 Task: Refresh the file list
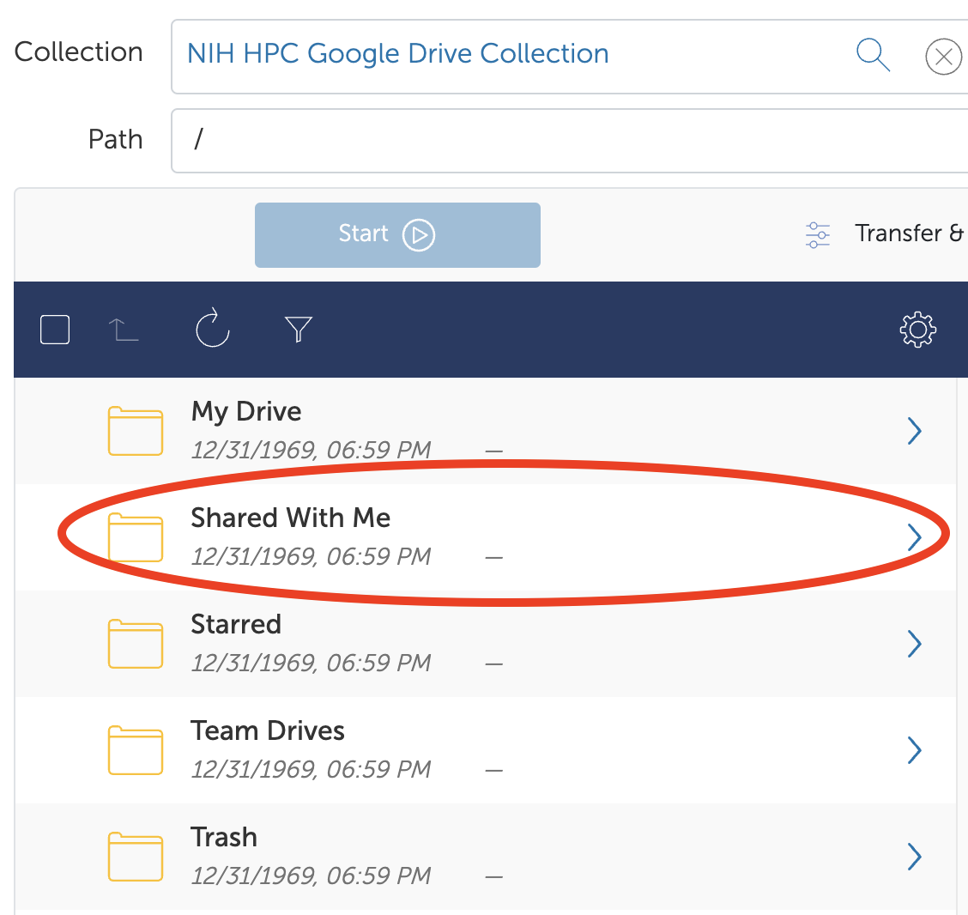coord(212,330)
